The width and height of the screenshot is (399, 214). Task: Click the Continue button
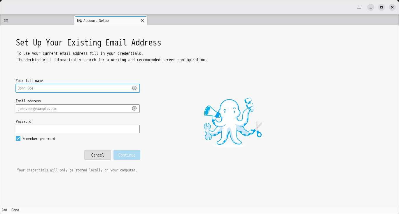[127, 155]
